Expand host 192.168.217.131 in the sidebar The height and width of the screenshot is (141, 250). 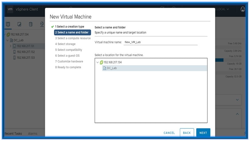pyautogui.click(x=11, y=46)
